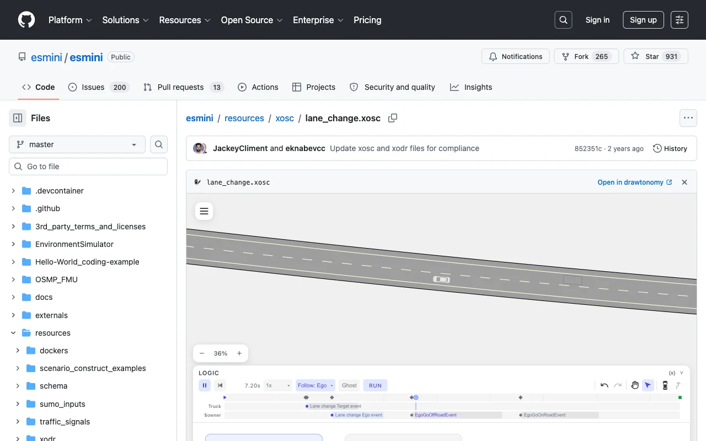Open the Resources header menu
Image resolution: width=706 pixels, height=441 pixels.
point(185,20)
